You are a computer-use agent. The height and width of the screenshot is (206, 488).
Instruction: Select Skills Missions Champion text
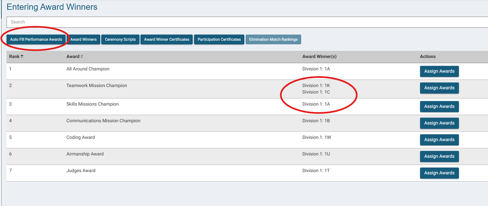92,104
